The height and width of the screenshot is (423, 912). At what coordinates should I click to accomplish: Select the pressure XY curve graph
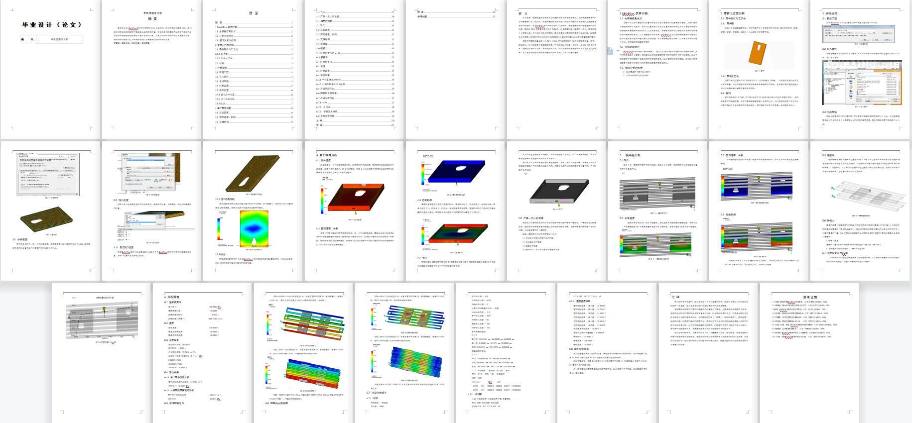(103, 319)
